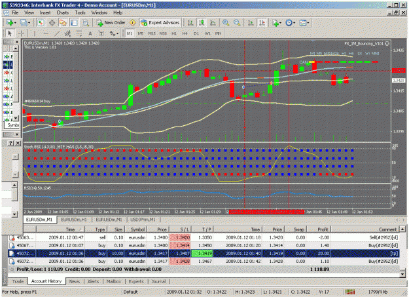Screen dimensions: 409x297
Task: Toggle chart Auto Scroll
Action: [251, 23]
